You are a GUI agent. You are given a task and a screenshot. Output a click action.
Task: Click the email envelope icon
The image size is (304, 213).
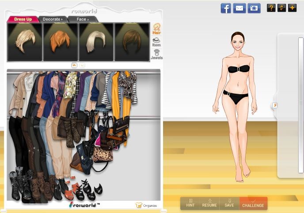pos(239,8)
